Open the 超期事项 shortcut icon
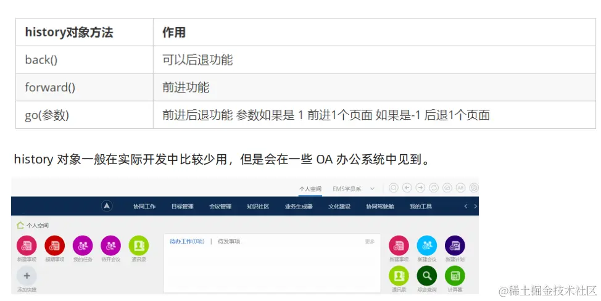 coord(54,245)
